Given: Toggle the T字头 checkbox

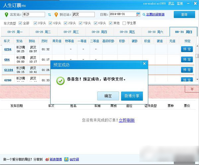Looking at the screenshot, I should [81, 23].
